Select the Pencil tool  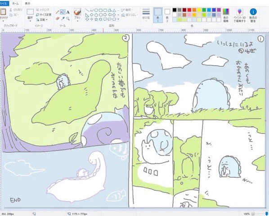[x=58, y=12]
